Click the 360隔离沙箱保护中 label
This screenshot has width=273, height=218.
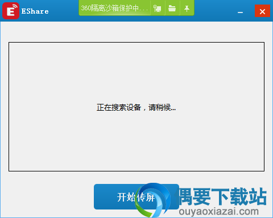114,8
